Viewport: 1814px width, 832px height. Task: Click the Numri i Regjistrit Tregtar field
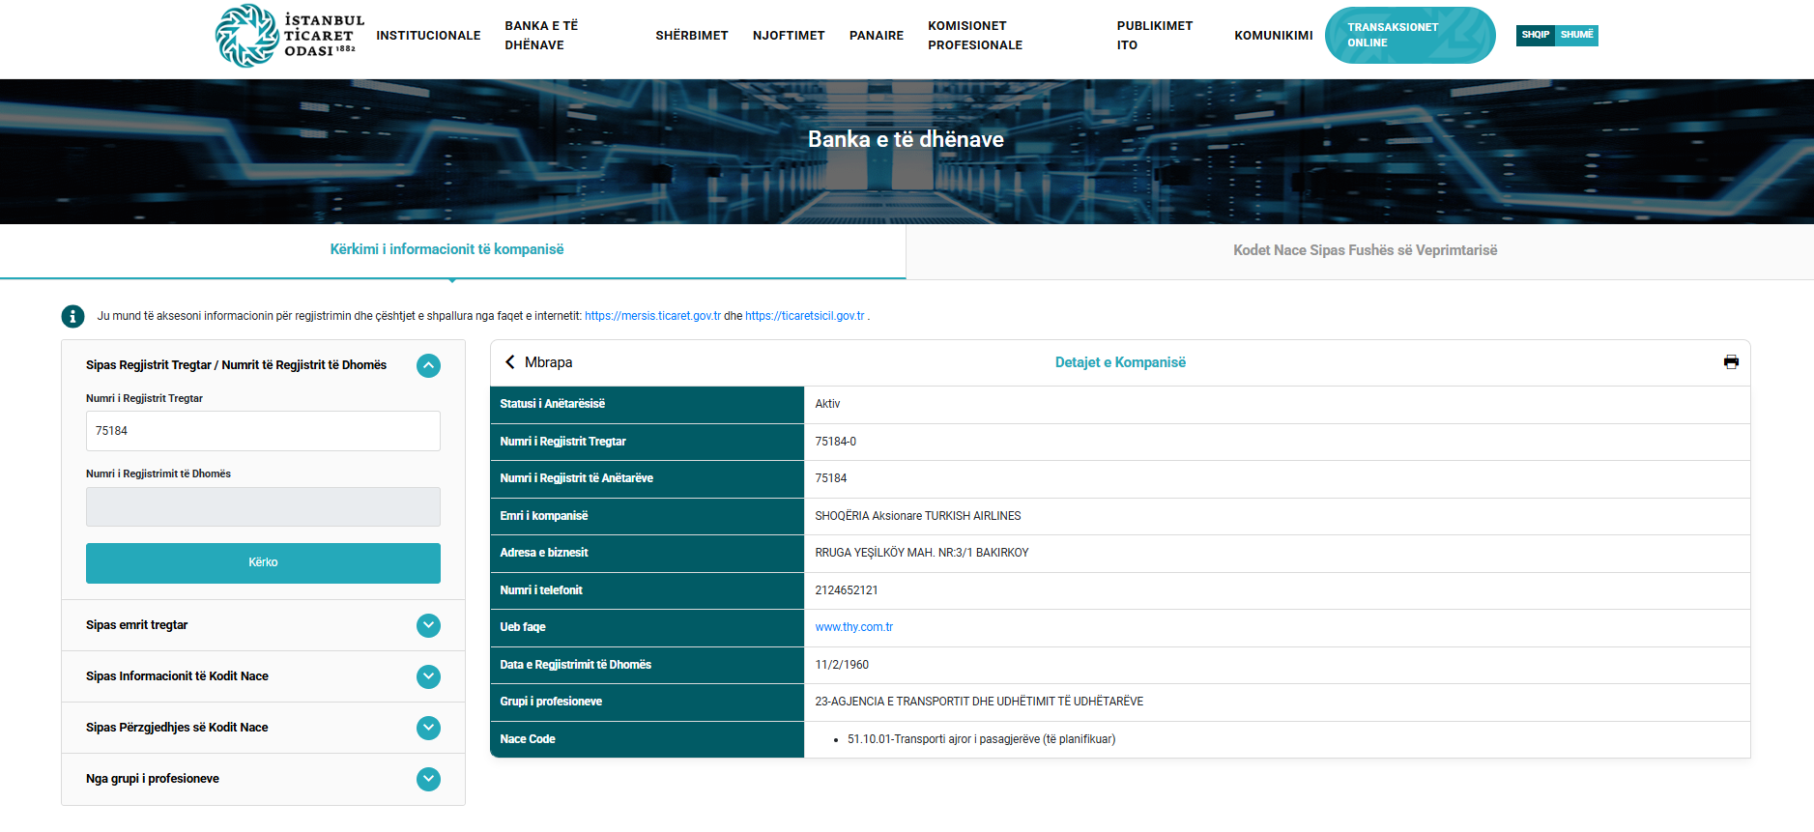pos(263,431)
